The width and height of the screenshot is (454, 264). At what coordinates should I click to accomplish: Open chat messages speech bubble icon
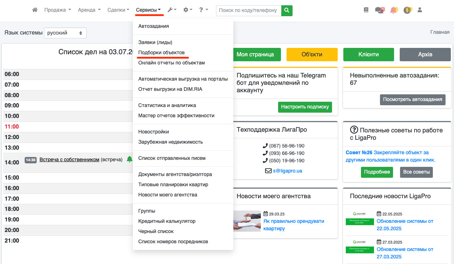tap(379, 10)
